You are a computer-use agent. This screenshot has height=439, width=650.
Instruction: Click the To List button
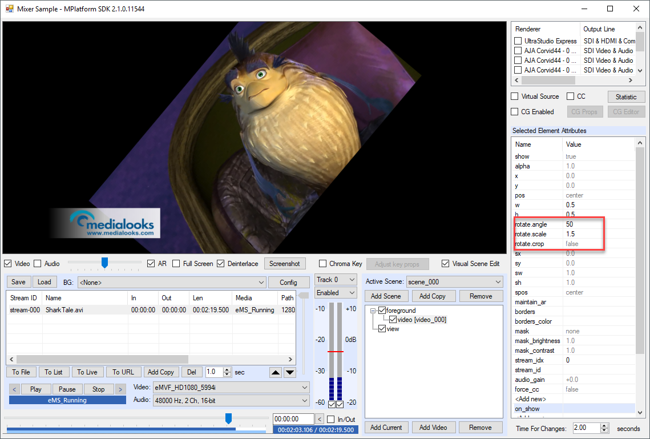[x=54, y=372]
